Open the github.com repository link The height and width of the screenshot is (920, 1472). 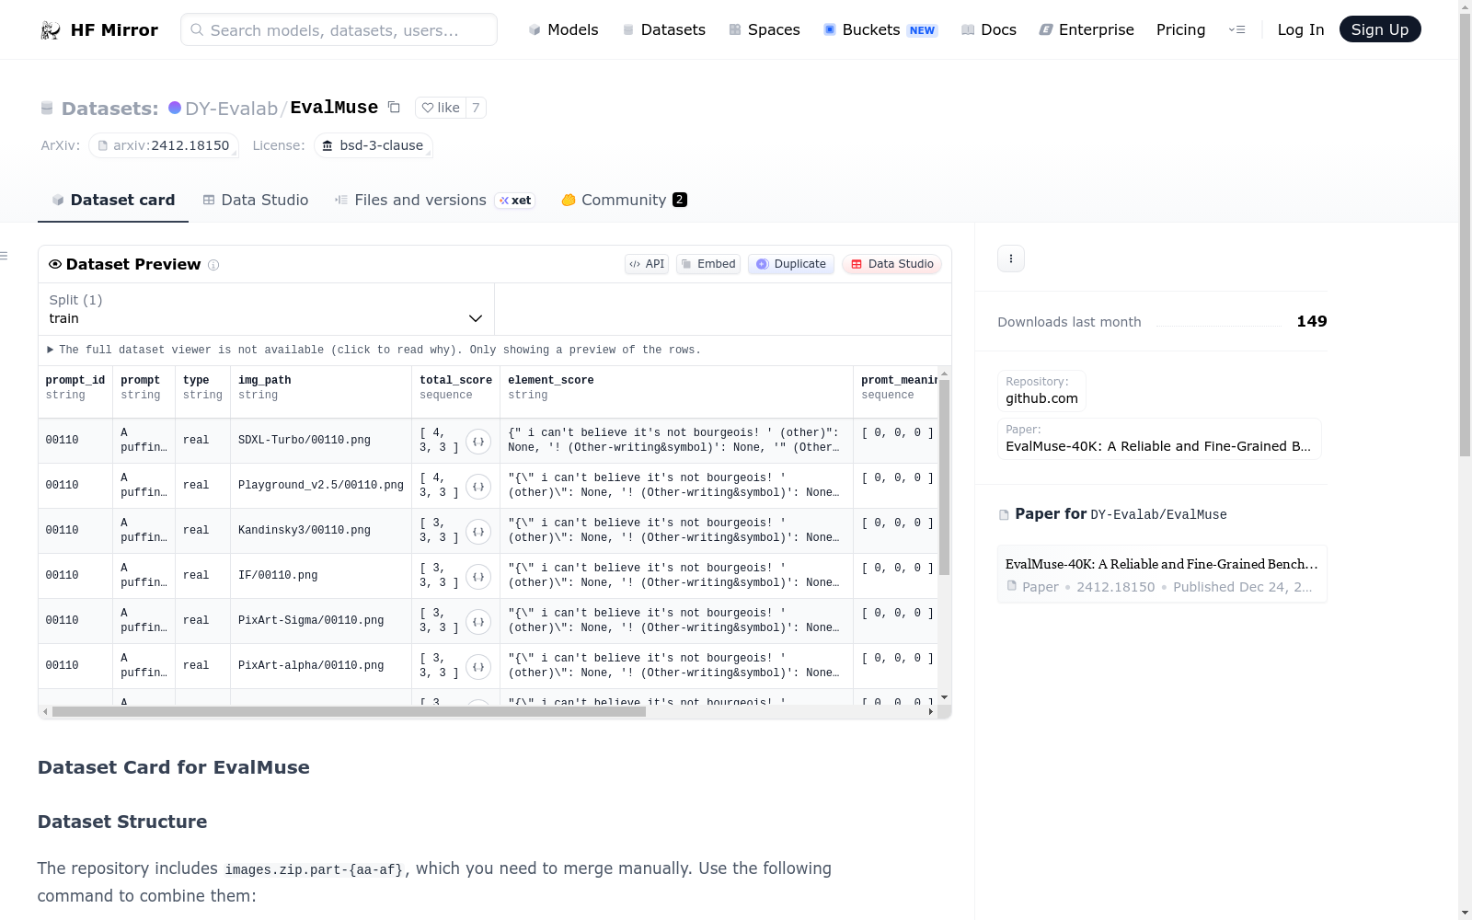point(1041,391)
